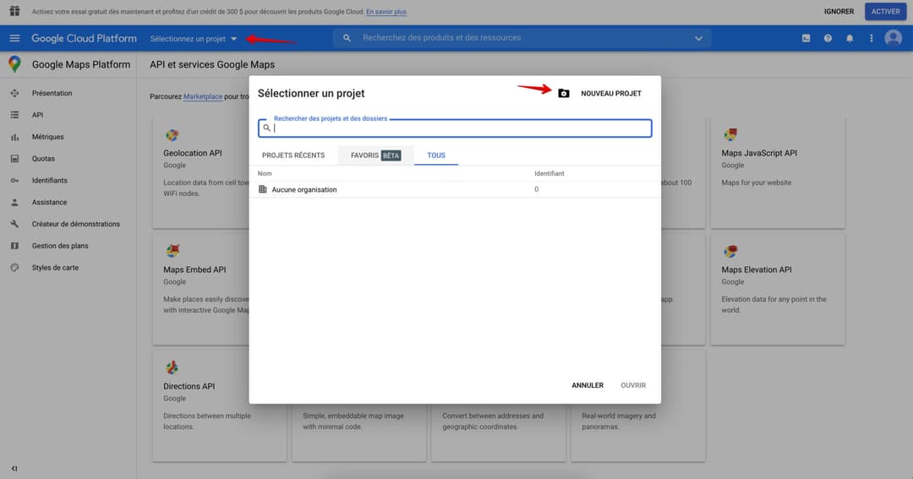Open the Maps Embed API card title
The height and width of the screenshot is (479, 913).
pyautogui.click(x=194, y=269)
